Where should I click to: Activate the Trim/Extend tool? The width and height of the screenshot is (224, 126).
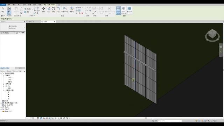[x=58, y=9]
